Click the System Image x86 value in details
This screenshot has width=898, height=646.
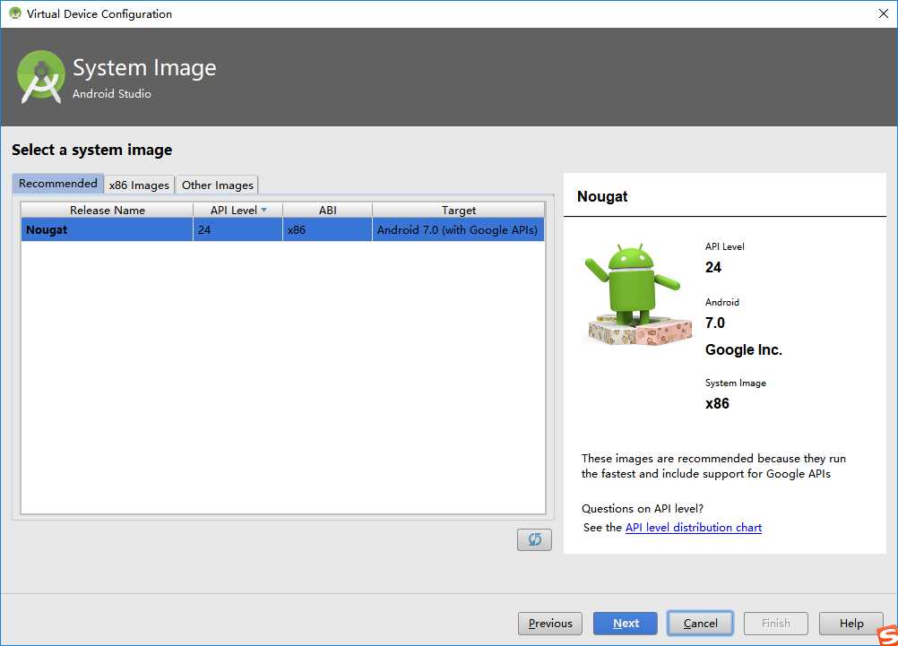(717, 404)
